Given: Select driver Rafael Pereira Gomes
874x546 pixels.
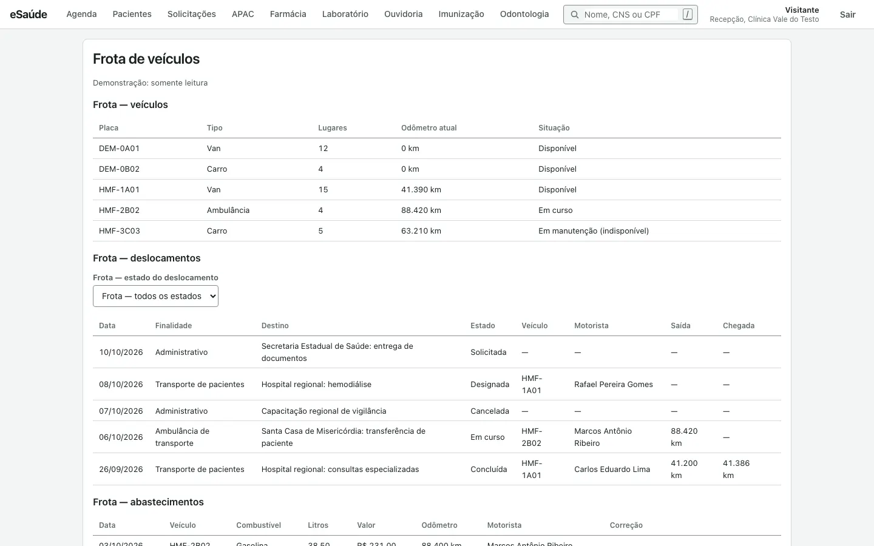Looking at the screenshot, I should click(614, 385).
